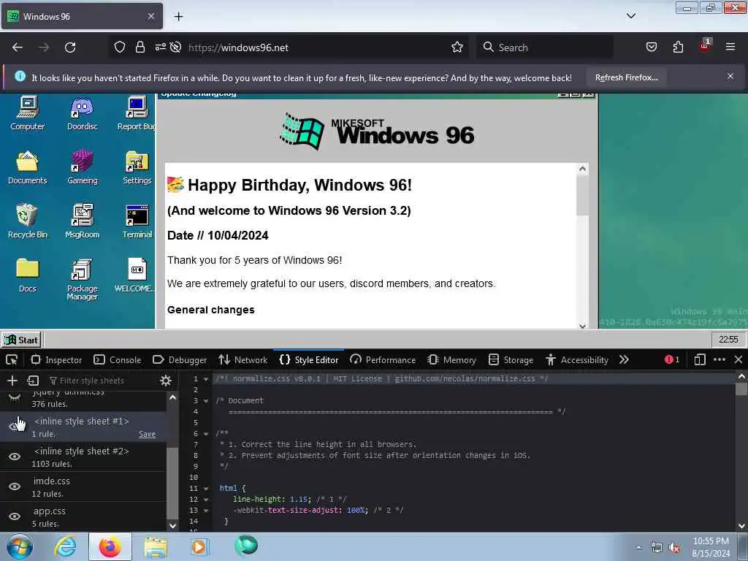Image resolution: width=748 pixels, height=561 pixels.
Task: Open the Documents folder icon
Action: pos(27,167)
